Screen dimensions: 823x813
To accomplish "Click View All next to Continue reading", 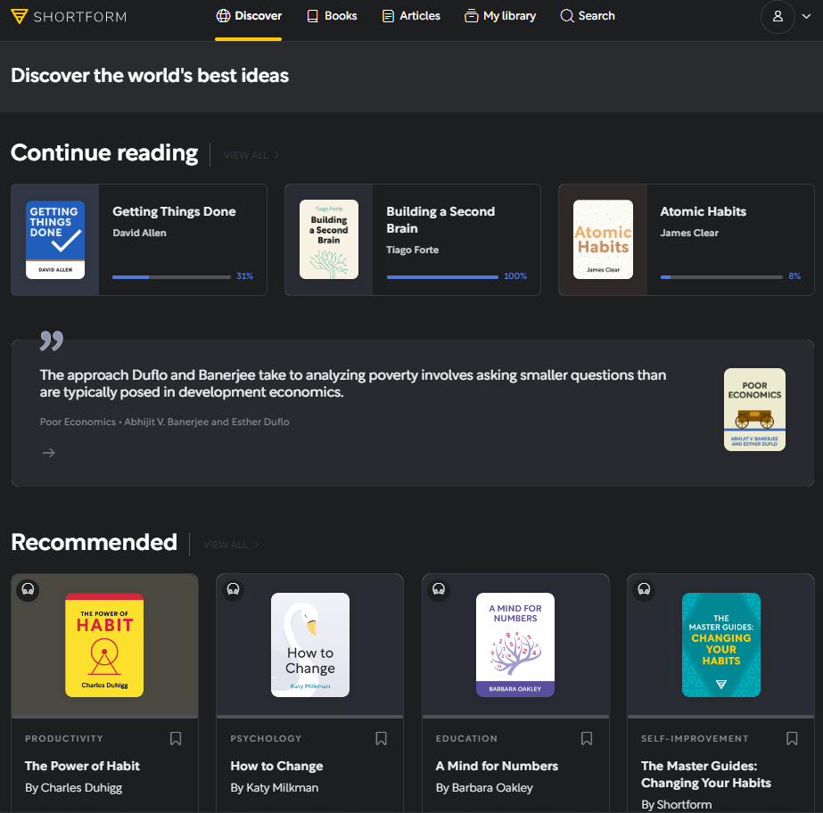I will click(x=251, y=155).
